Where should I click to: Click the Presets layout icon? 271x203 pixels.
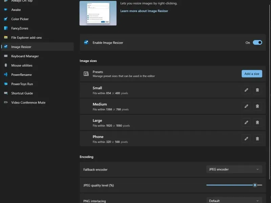point(86,74)
